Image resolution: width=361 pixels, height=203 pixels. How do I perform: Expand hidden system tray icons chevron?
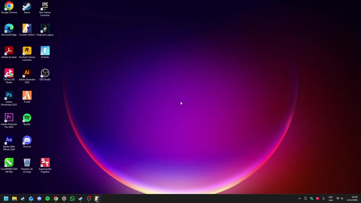(x=299, y=198)
